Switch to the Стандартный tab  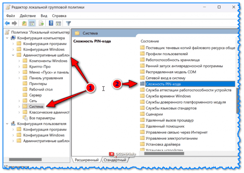[x=115, y=160]
